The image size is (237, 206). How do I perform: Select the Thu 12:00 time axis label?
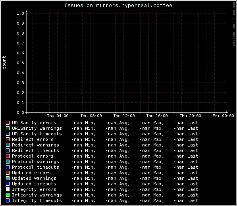click(x=124, y=116)
